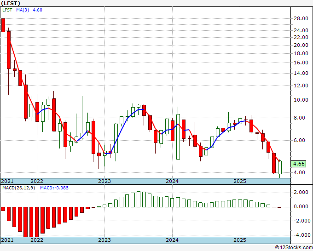
Task: Click 2022 on the price chart timeline
Action: click(x=37, y=181)
